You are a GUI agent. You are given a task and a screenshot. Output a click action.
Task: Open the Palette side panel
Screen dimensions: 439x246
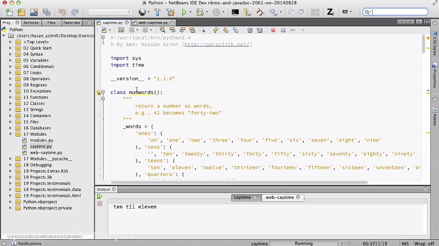(x=435, y=117)
